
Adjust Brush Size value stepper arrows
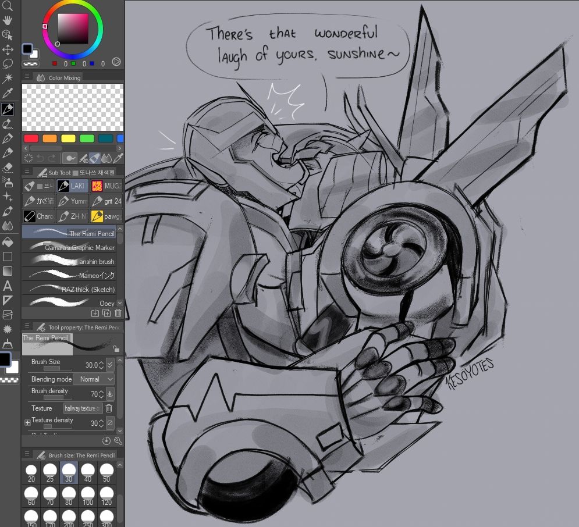[x=101, y=365]
